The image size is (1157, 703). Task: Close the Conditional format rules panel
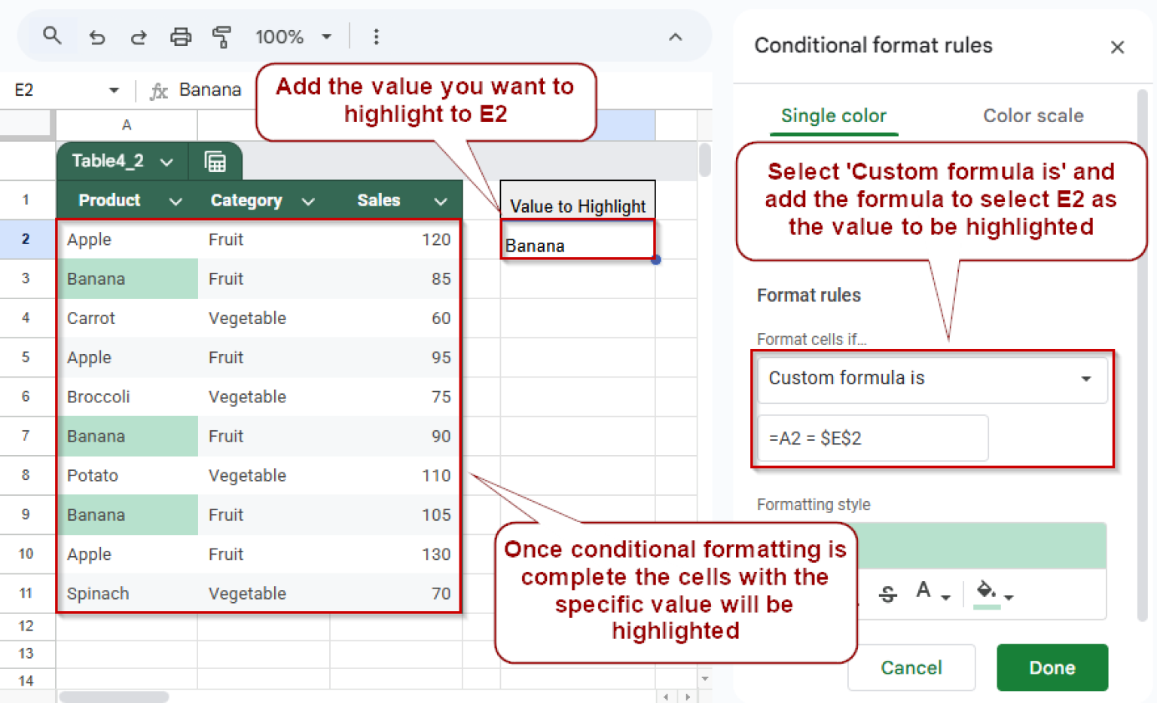[x=1117, y=47]
